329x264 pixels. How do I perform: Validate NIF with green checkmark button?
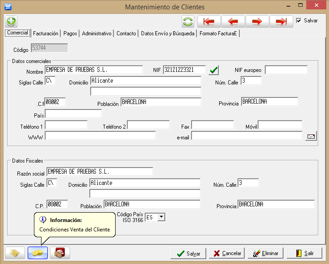[x=213, y=70]
